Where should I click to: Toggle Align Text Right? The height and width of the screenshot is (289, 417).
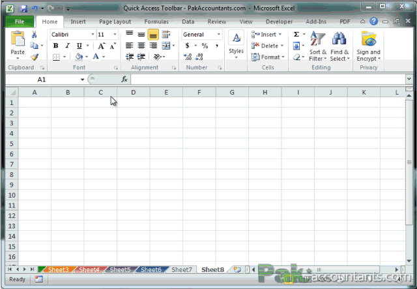pos(153,46)
